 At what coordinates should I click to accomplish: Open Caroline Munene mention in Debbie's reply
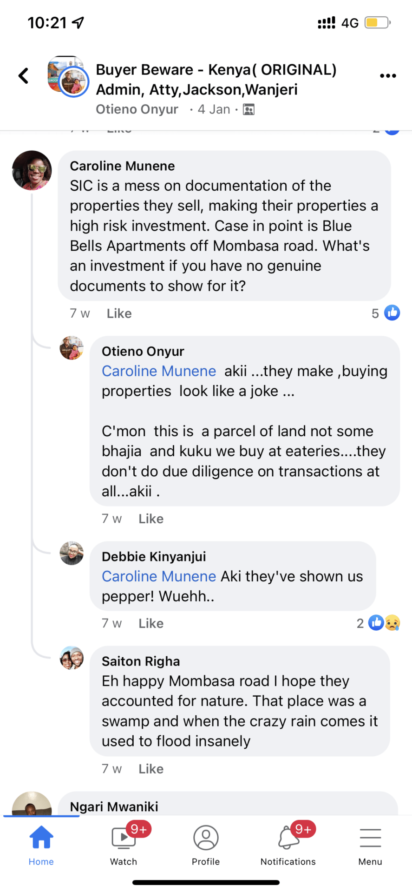click(159, 576)
